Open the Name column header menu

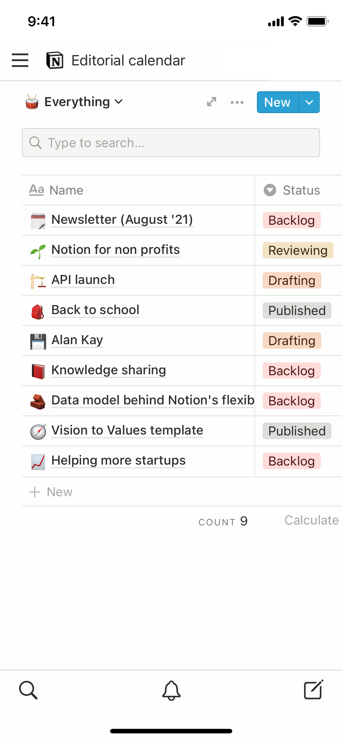point(67,190)
